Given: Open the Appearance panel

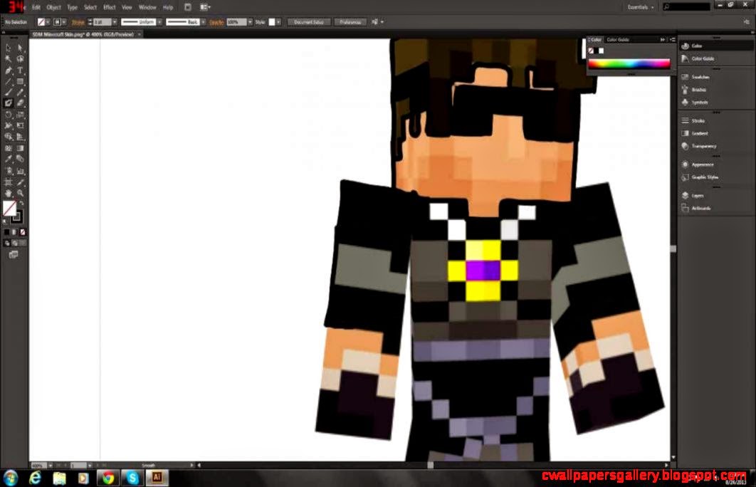Looking at the screenshot, I should coord(698,164).
